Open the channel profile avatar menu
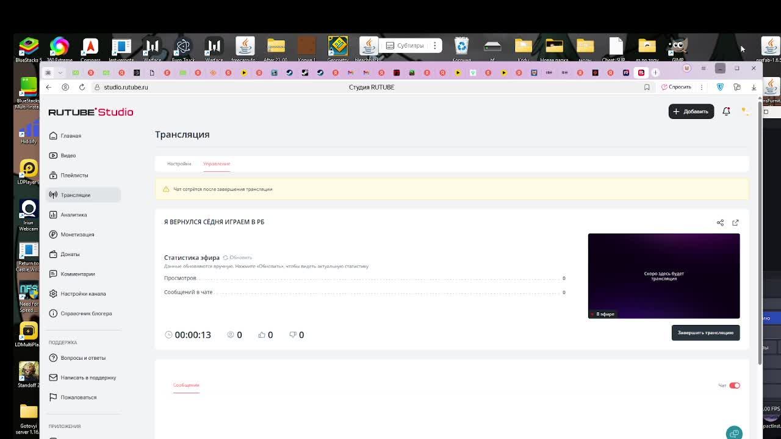Screen dimensions: 781x439 [744, 112]
